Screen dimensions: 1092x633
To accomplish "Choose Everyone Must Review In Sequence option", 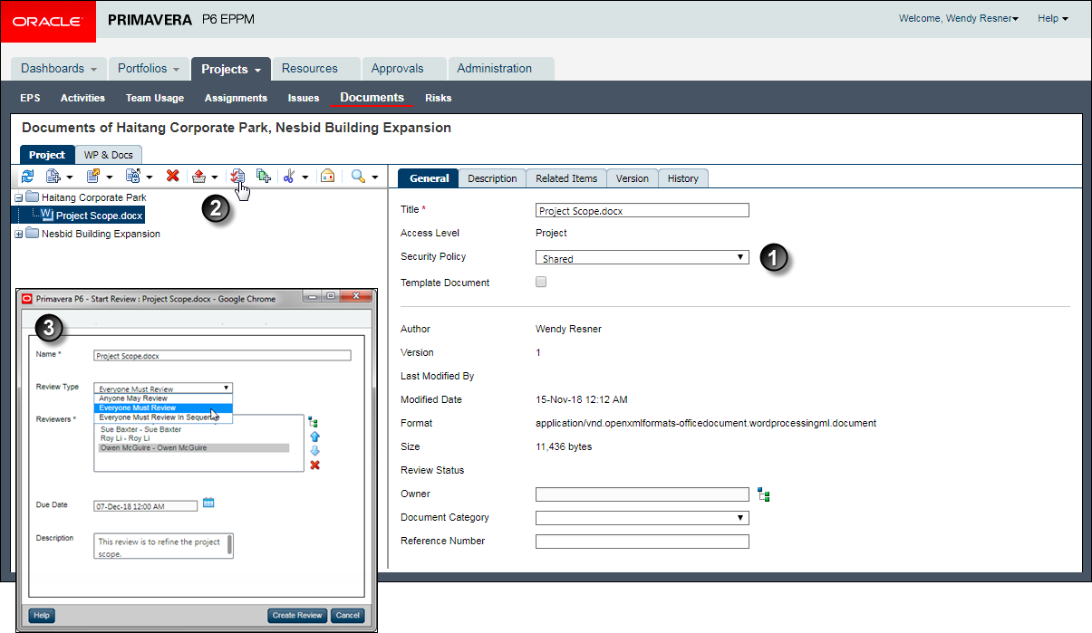I will (164, 417).
